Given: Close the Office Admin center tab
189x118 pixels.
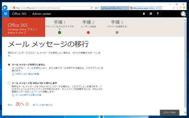Looking at the screenshot, I should (157, 8).
